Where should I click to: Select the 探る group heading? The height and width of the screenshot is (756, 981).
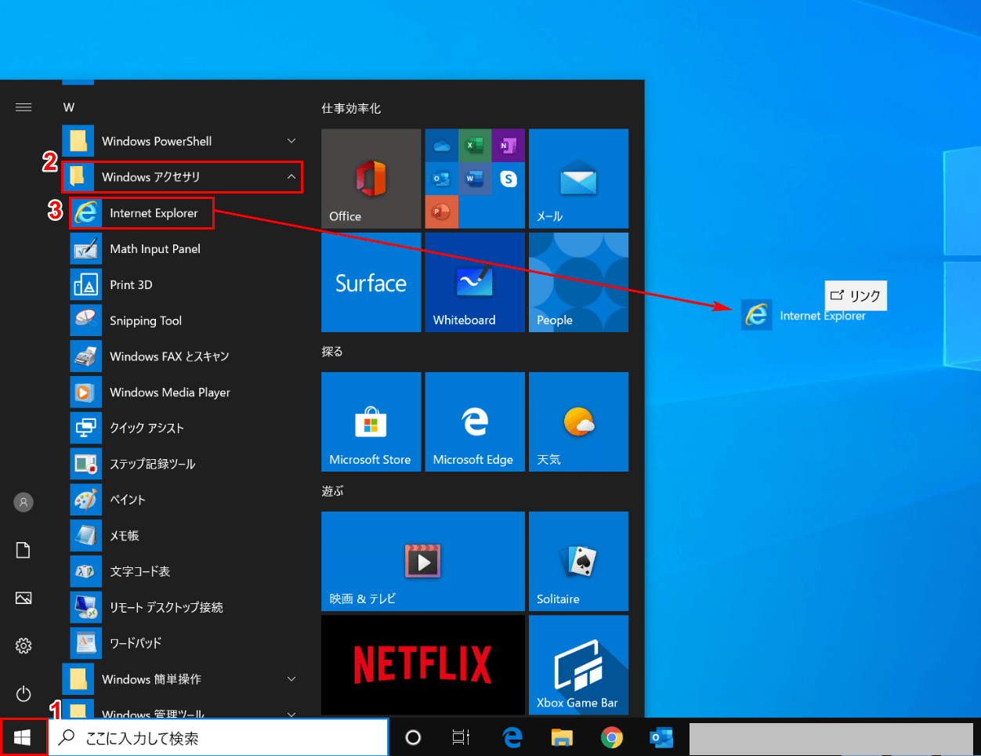[x=332, y=352]
